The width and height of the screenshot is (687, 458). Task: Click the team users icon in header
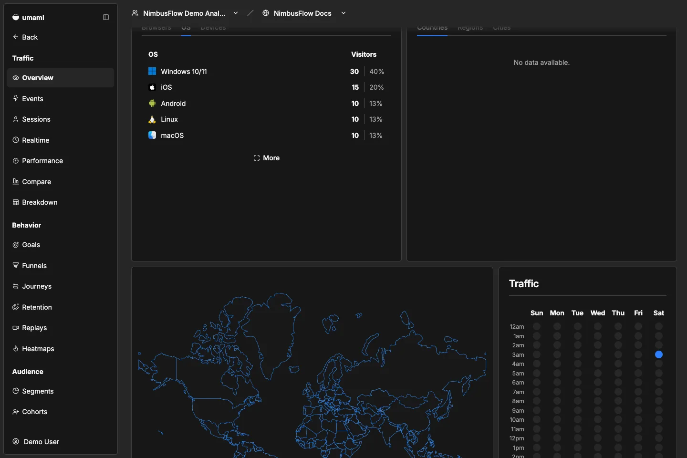point(135,13)
